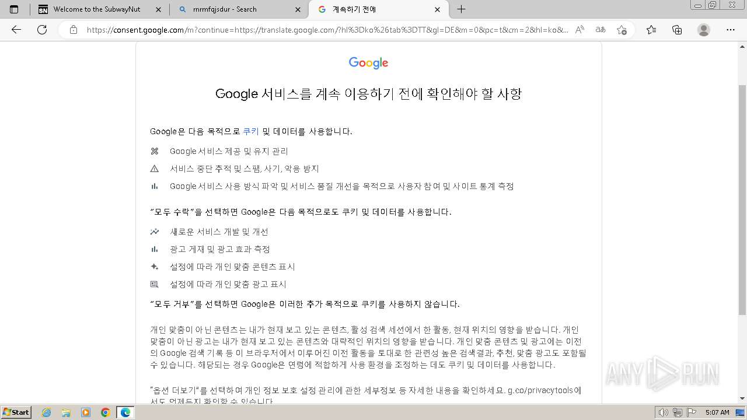Viewport: 747px width, 420px height.
Task: Launch Internet Explorer from taskbar
Action: [x=47, y=412]
